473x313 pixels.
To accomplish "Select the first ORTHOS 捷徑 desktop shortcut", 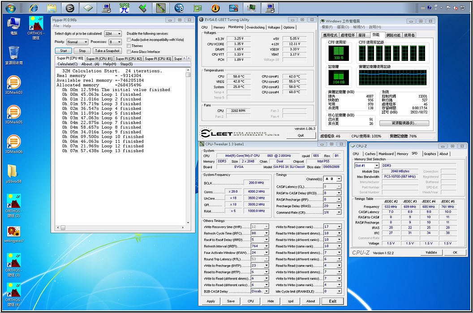I will 36,28.
